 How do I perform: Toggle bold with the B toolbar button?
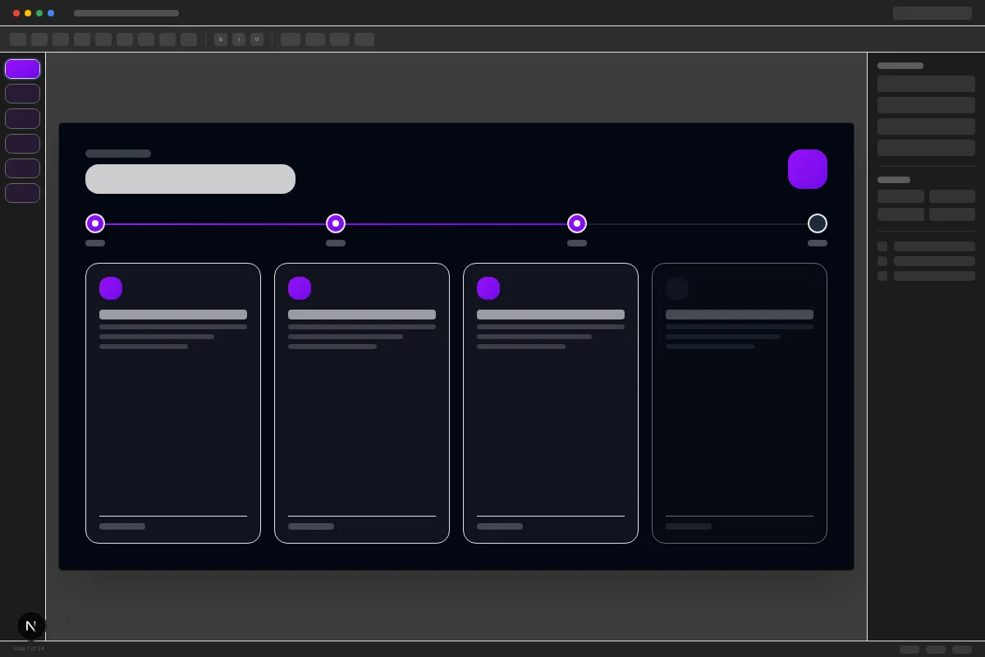[x=221, y=39]
